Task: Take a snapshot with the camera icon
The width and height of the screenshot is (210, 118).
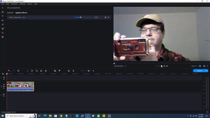Action: click(204, 66)
